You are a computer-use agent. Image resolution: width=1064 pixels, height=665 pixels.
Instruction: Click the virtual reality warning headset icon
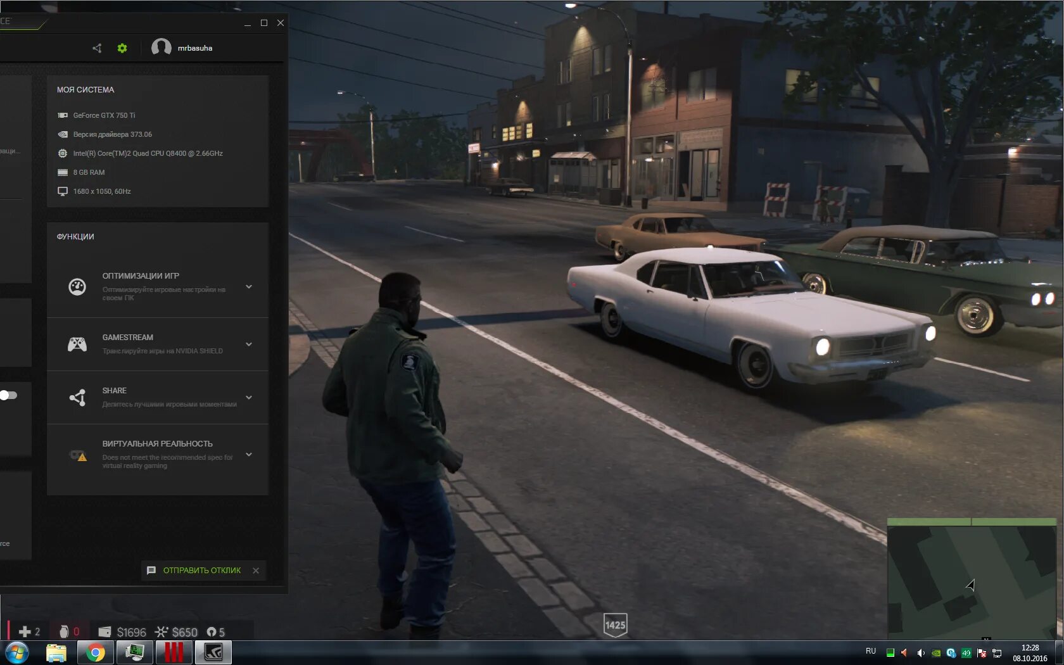78,455
